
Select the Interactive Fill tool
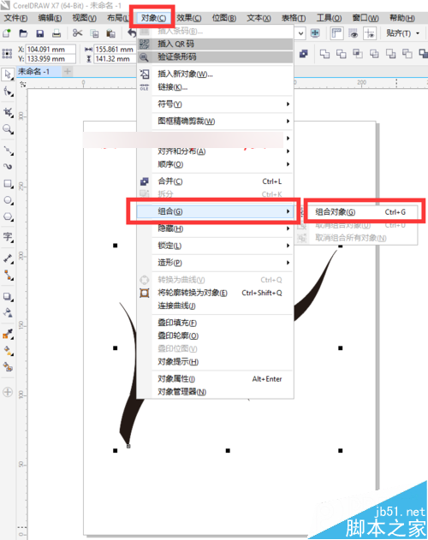coord(8,351)
